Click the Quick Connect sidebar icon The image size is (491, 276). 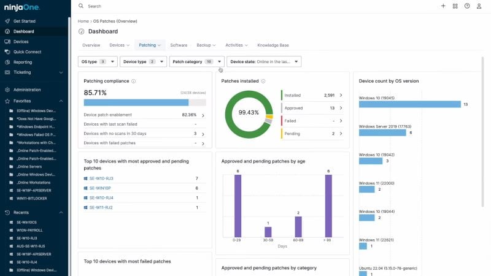[7, 52]
